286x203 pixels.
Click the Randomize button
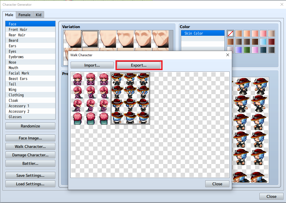pos(30,126)
